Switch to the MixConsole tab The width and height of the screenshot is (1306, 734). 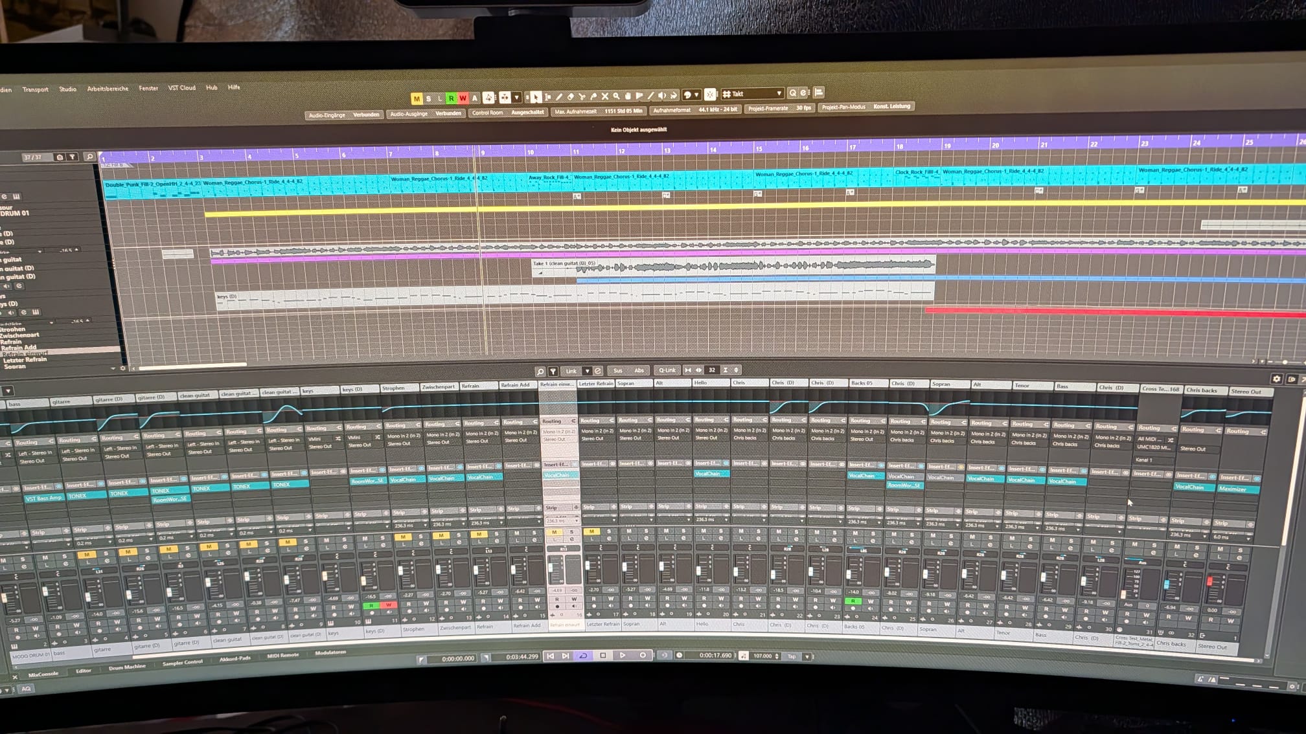[x=43, y=674]
